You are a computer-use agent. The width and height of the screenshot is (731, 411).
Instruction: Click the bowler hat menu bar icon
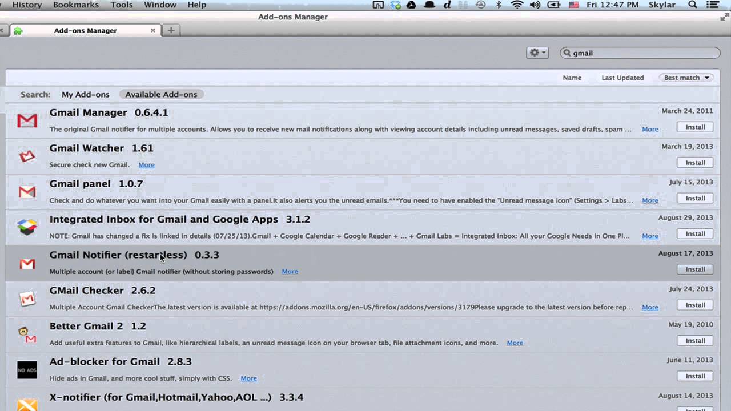tap(429, 5)
